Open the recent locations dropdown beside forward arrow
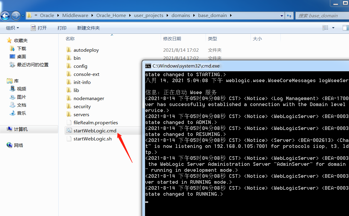 click(23, 16)
